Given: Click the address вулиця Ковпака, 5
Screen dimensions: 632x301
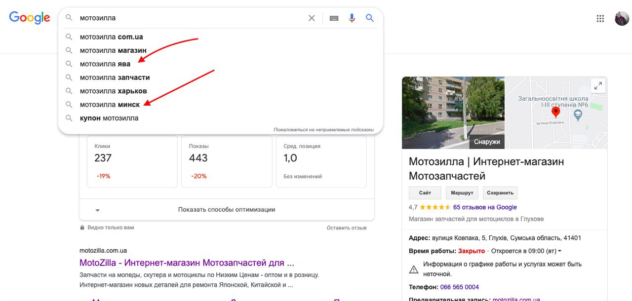Looking at the screenshot, I should click(507, 238).
